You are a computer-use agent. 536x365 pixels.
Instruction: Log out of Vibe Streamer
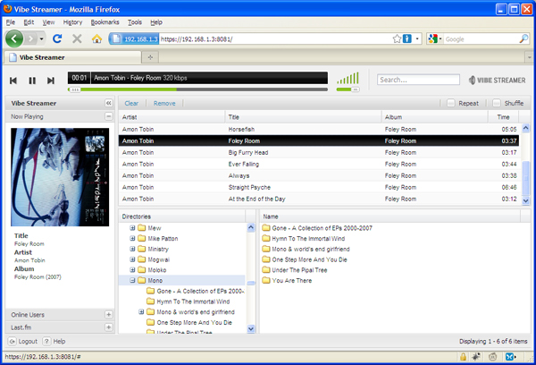23,342
